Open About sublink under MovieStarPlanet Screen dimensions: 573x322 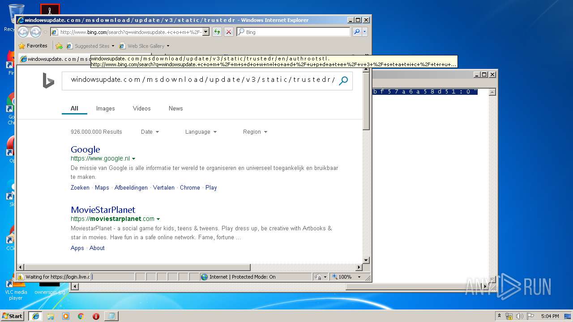point(97,248)
